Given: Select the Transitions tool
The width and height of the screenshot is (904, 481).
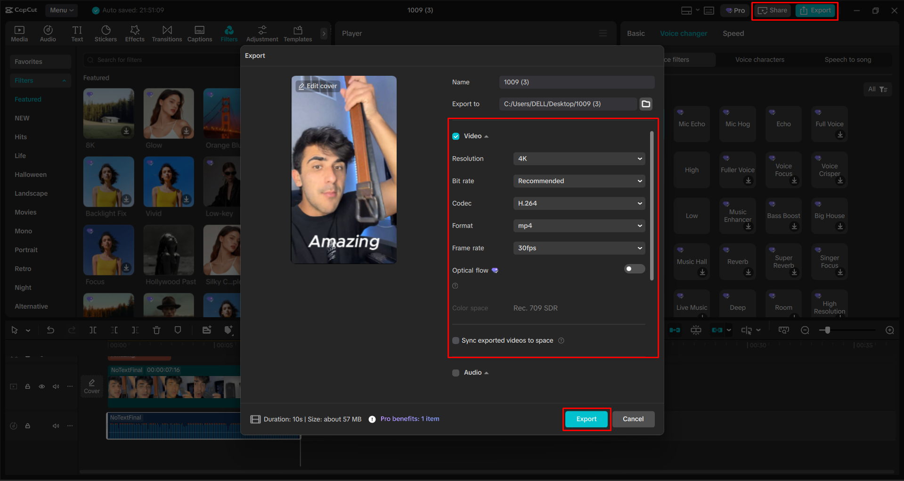Looking at the screenshot, I should (167, 33).
